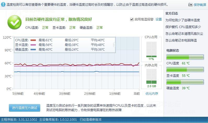Click the 官方日志 heading
208x123 pixels.
(x=172, y=13)
